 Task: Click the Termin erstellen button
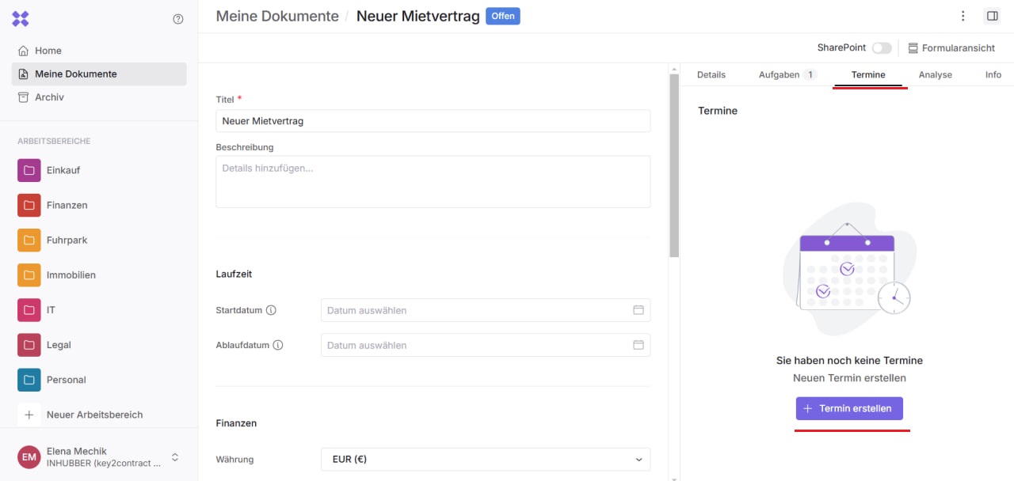[849, 408]
